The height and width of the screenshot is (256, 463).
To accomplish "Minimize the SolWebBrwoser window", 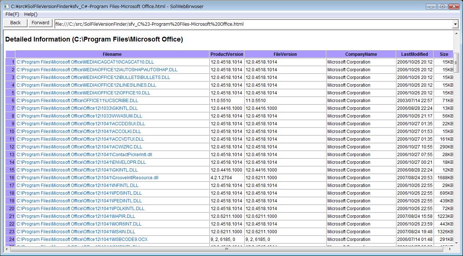I will (x=431, y=6).
